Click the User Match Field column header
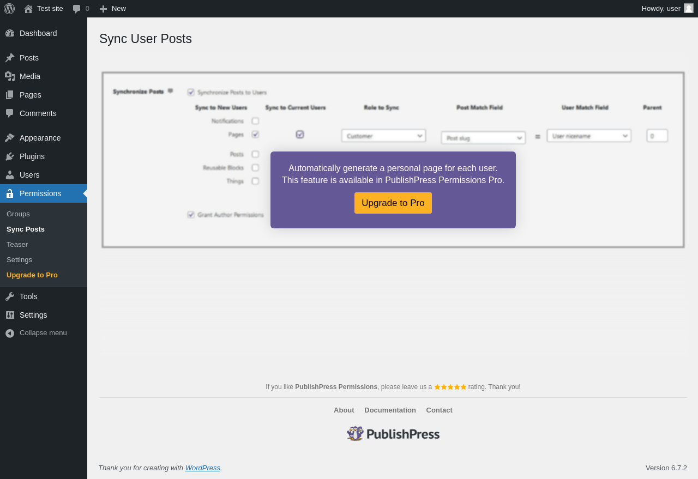Screen dimensions: 698x479 [x=585, y=108]
